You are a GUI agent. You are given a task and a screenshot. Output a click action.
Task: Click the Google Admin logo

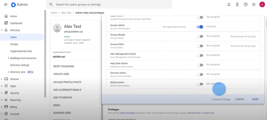tap(20, 4)
